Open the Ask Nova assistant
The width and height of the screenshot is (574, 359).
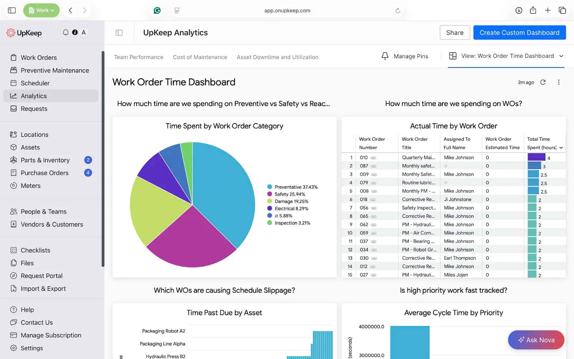click(536, 340)
